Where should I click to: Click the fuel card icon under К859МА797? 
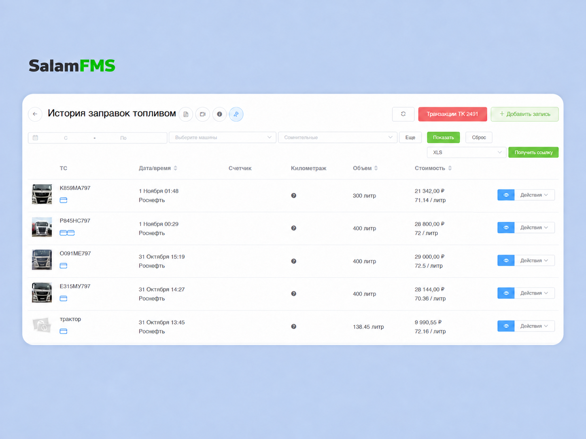[64, 200]
